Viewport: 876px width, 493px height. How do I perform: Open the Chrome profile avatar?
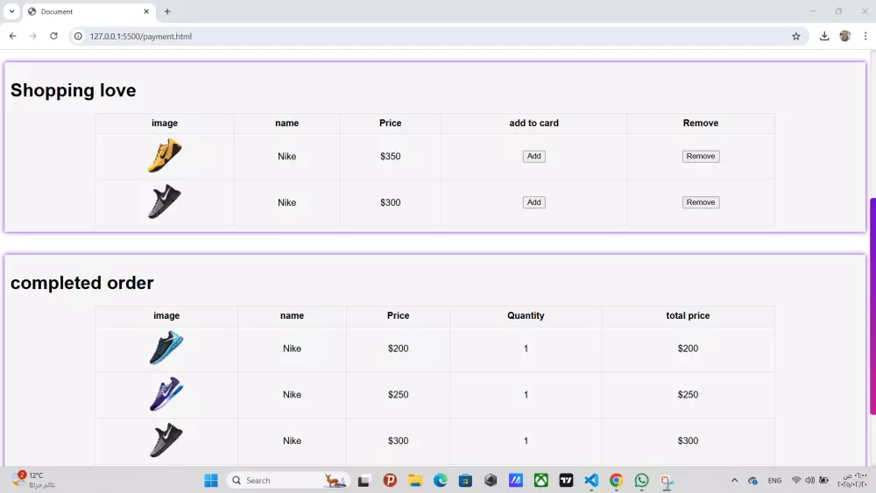tap(844, 36)
